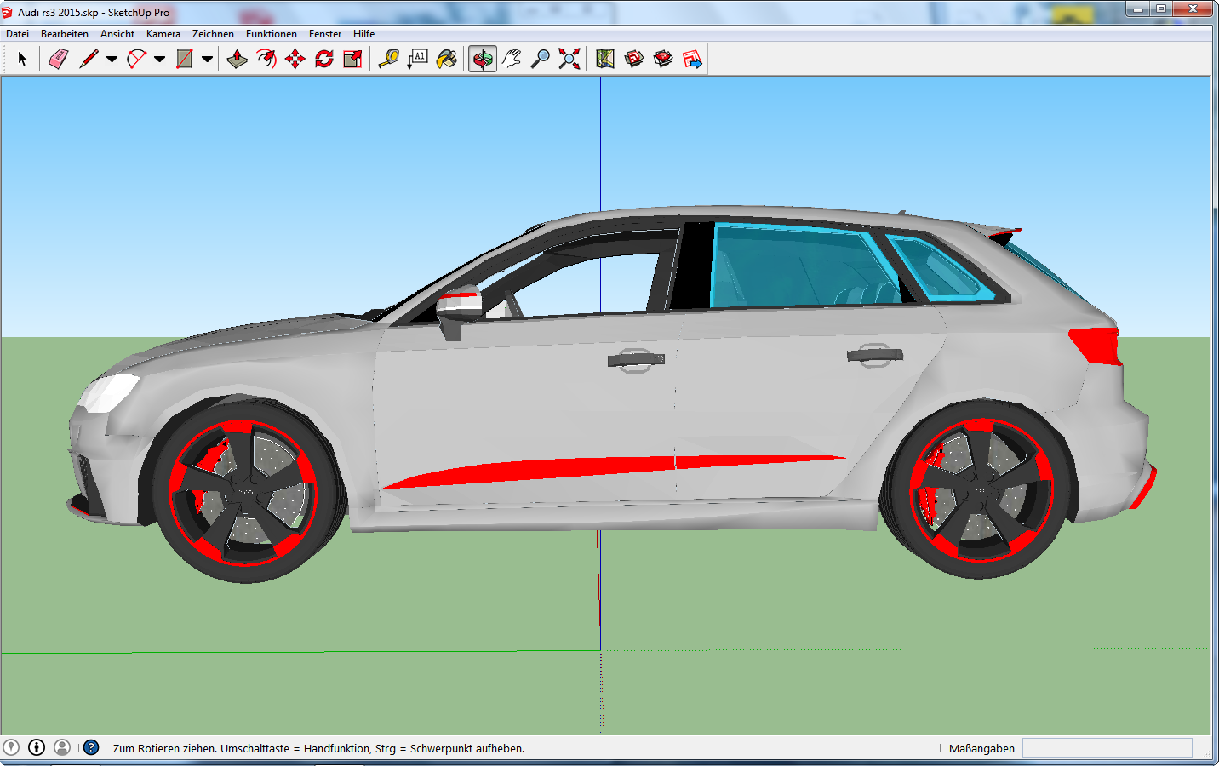1219x766 pixels.
Task: Click the Zoom Extents icon
Action: point(569,59)
